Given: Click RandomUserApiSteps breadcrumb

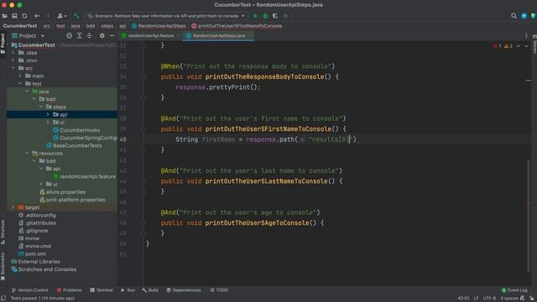Looking at the screenshot, I should point(159,26).
